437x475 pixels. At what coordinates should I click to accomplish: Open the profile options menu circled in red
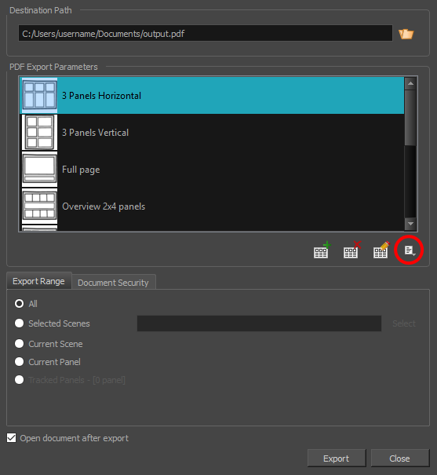tap(410, 250)
